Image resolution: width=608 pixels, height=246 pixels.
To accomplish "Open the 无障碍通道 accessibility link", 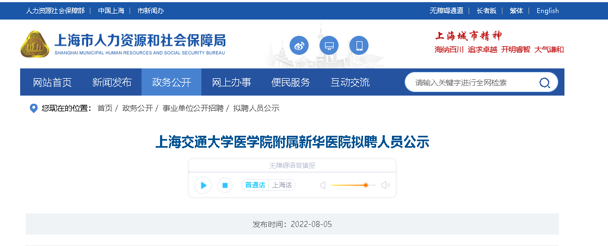I will point(446,11).
